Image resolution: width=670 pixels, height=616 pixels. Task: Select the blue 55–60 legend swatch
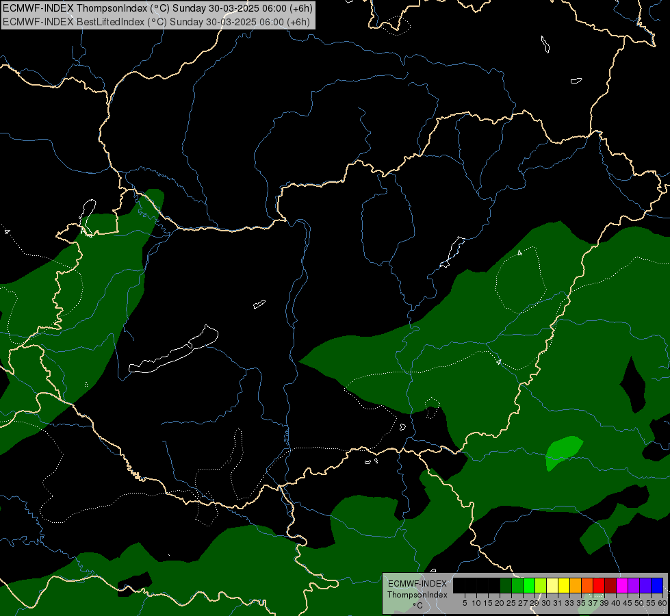click(x=657, y=585)
